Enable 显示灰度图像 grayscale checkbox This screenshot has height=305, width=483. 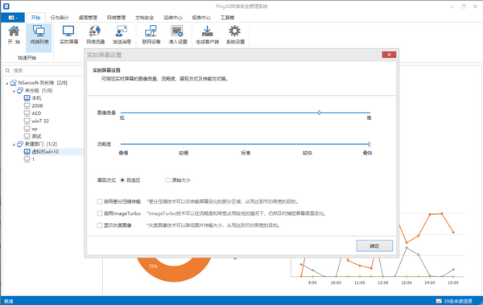coord(100,225)
